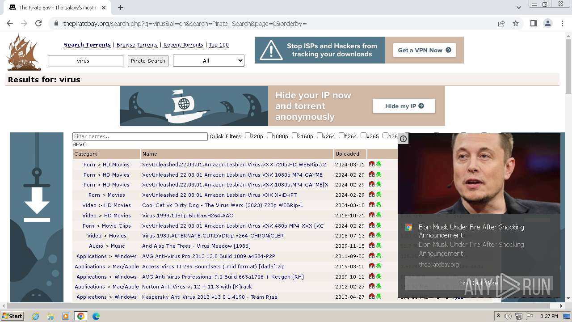Open the Top 100 menu link
The height and width of the screenshot is (322, 572).
219,45
